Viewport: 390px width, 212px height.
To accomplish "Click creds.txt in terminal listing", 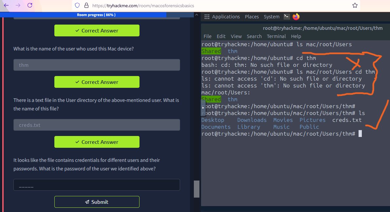I will pos(347,120).
